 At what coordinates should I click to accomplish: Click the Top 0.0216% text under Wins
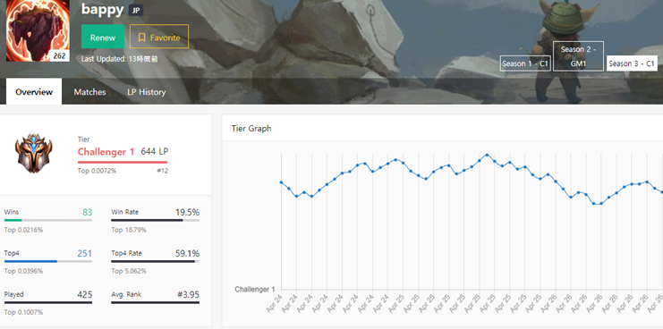23,230
